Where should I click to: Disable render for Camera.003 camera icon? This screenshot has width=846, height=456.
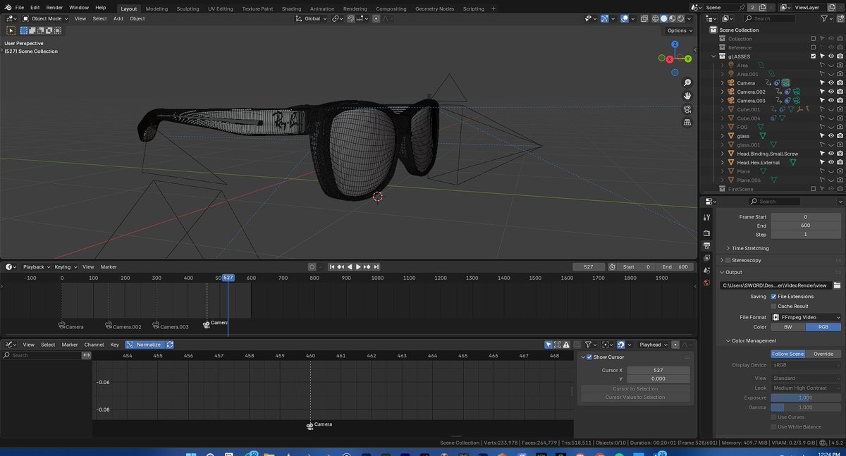(x=840, y=101)
